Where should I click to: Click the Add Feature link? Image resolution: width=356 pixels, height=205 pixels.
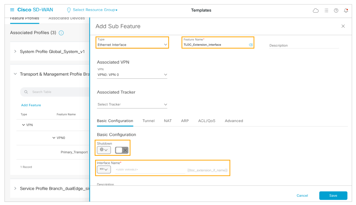(x=31, y=105)
